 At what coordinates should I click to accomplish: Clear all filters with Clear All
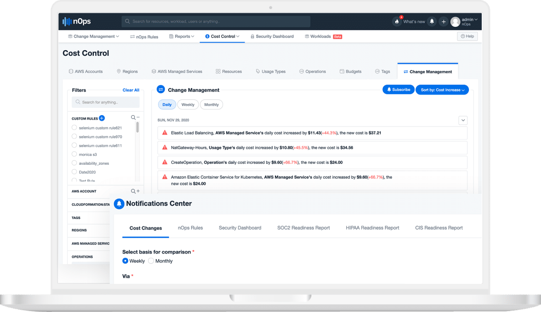(x=131, y=90)
